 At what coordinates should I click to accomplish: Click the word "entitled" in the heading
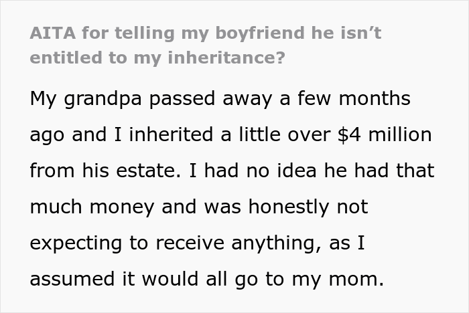66,58
